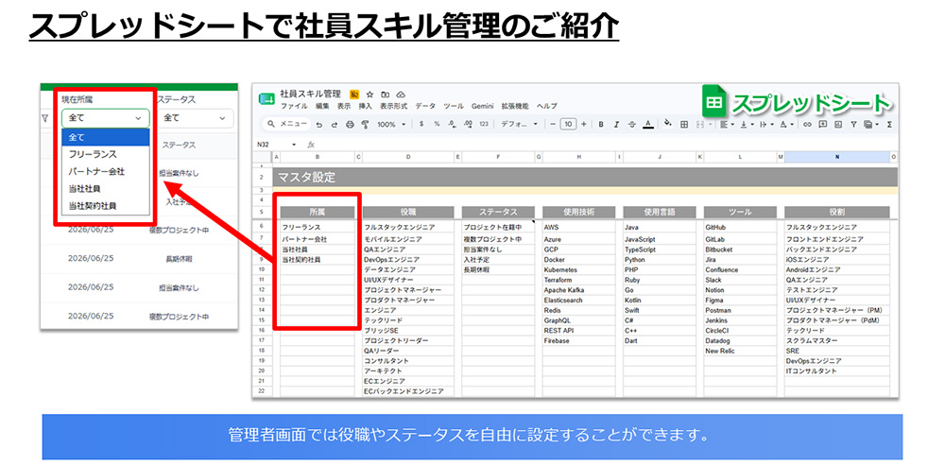This screenshot has width=945, height=465.
Task: Click the print icon in the toolbar
Action: tap(350, 124)
